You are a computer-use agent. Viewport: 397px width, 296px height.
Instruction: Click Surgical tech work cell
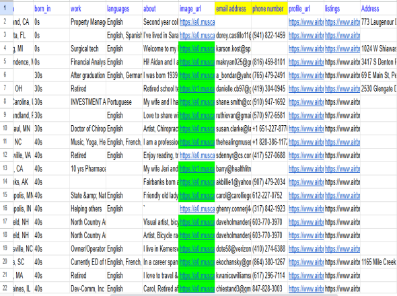point(88,48)
